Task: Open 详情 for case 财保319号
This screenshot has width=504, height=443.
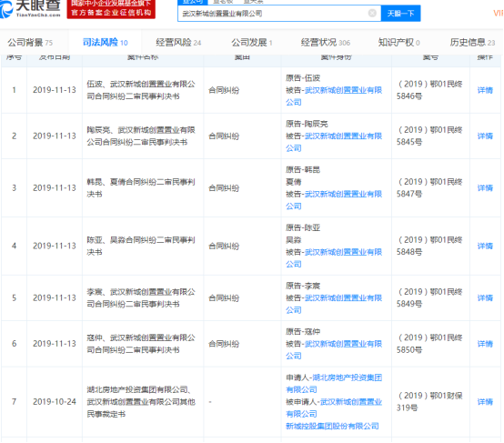Action: (485, 402)
